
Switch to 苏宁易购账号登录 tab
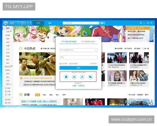[x=88, y=41]
